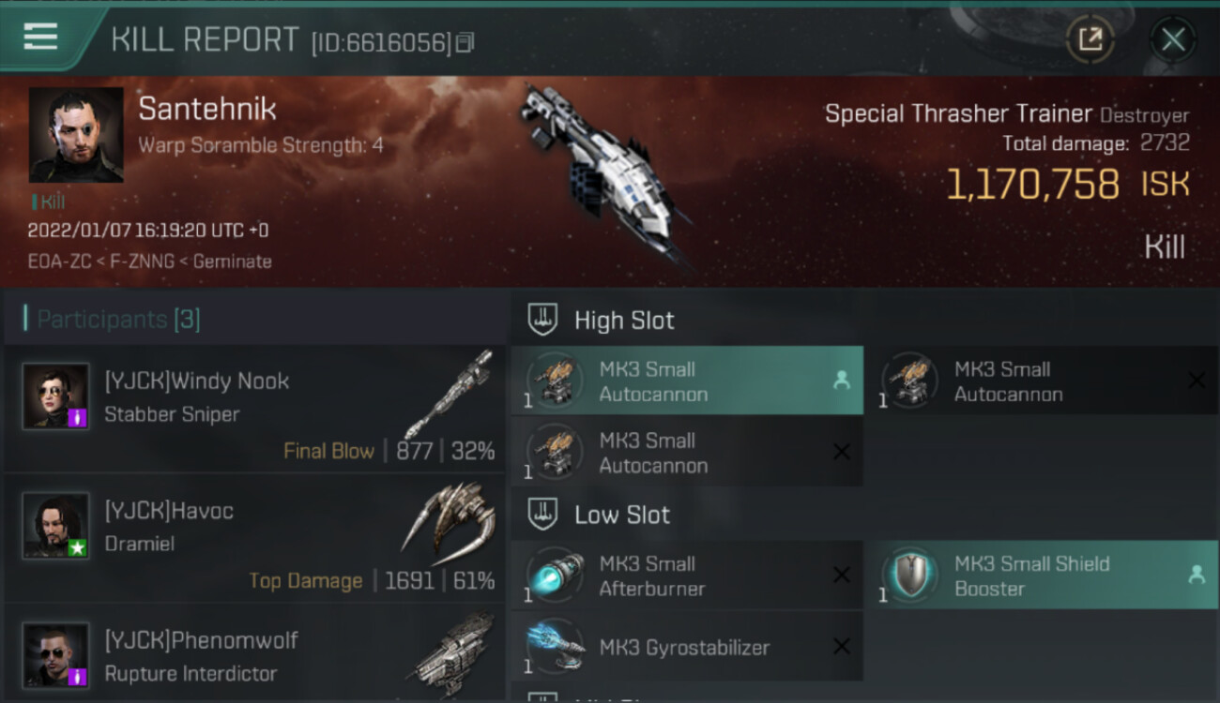Image resolution: width=1220 pixels, height=703 pixels.
Task: Copy the kill report ID icon
Action: (x=466, y=42)
